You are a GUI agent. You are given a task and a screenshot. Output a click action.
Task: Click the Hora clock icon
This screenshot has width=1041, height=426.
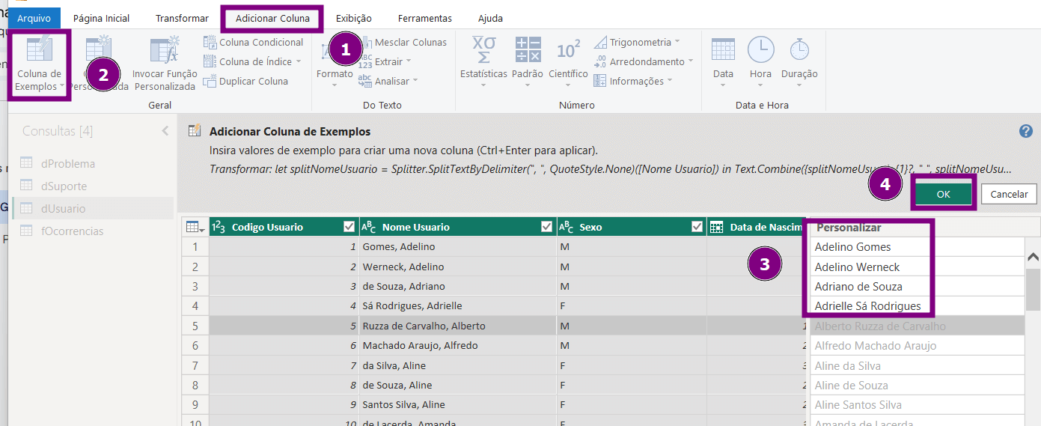[760, 49]
